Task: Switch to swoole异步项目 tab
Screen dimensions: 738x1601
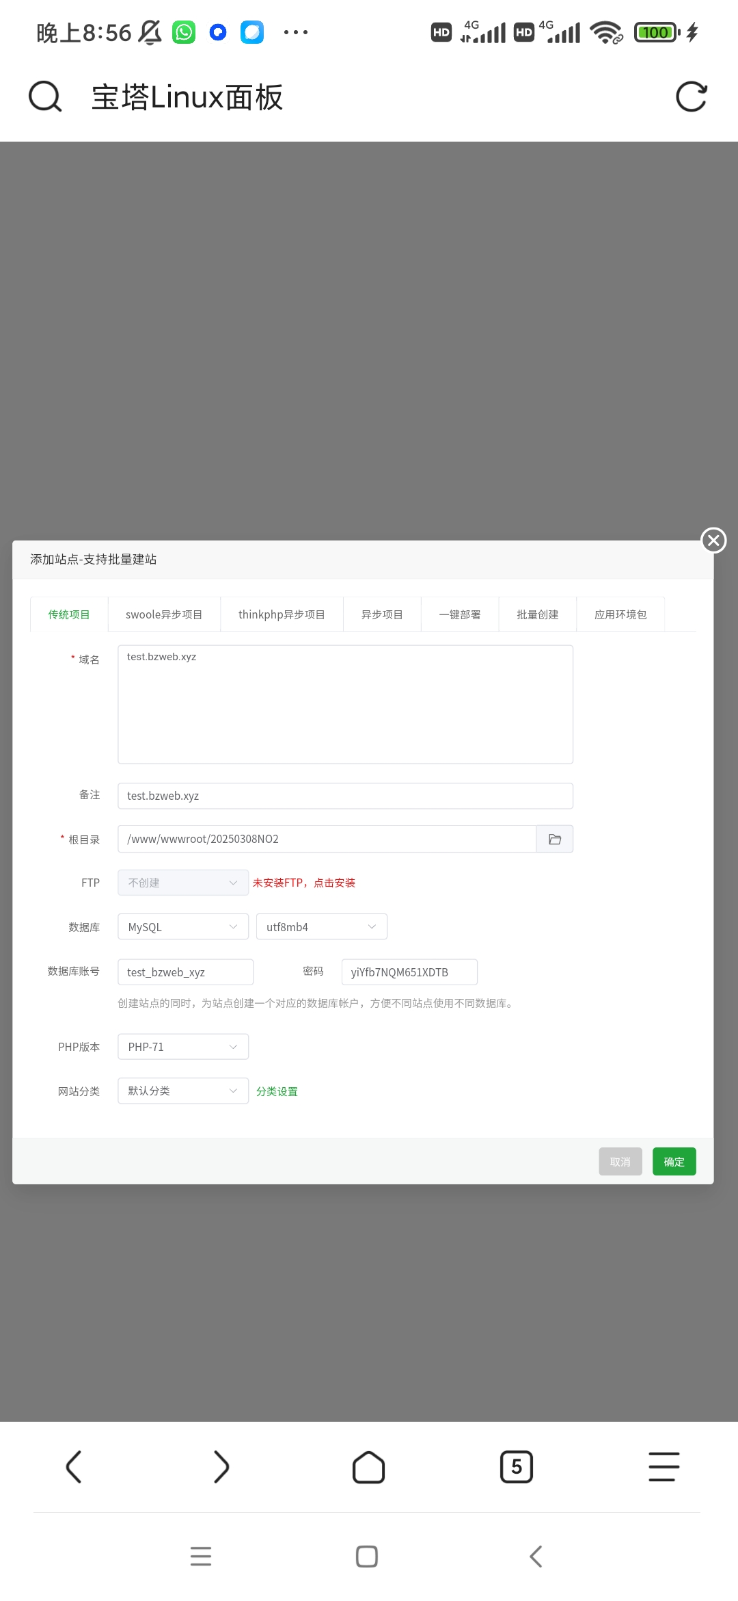Action: [x=164, y=614]
